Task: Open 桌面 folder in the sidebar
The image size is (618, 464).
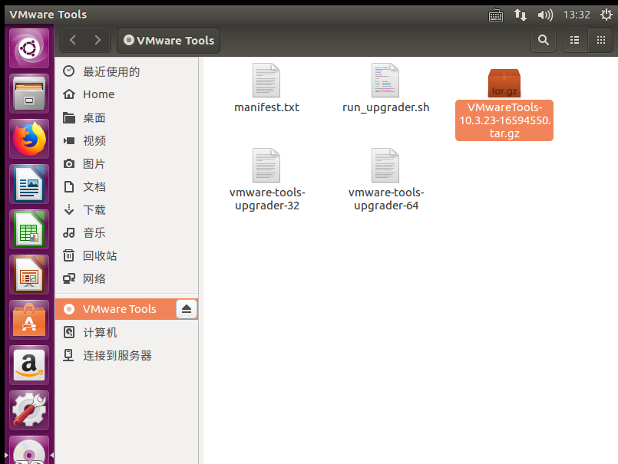Action: tap(127, 118)
